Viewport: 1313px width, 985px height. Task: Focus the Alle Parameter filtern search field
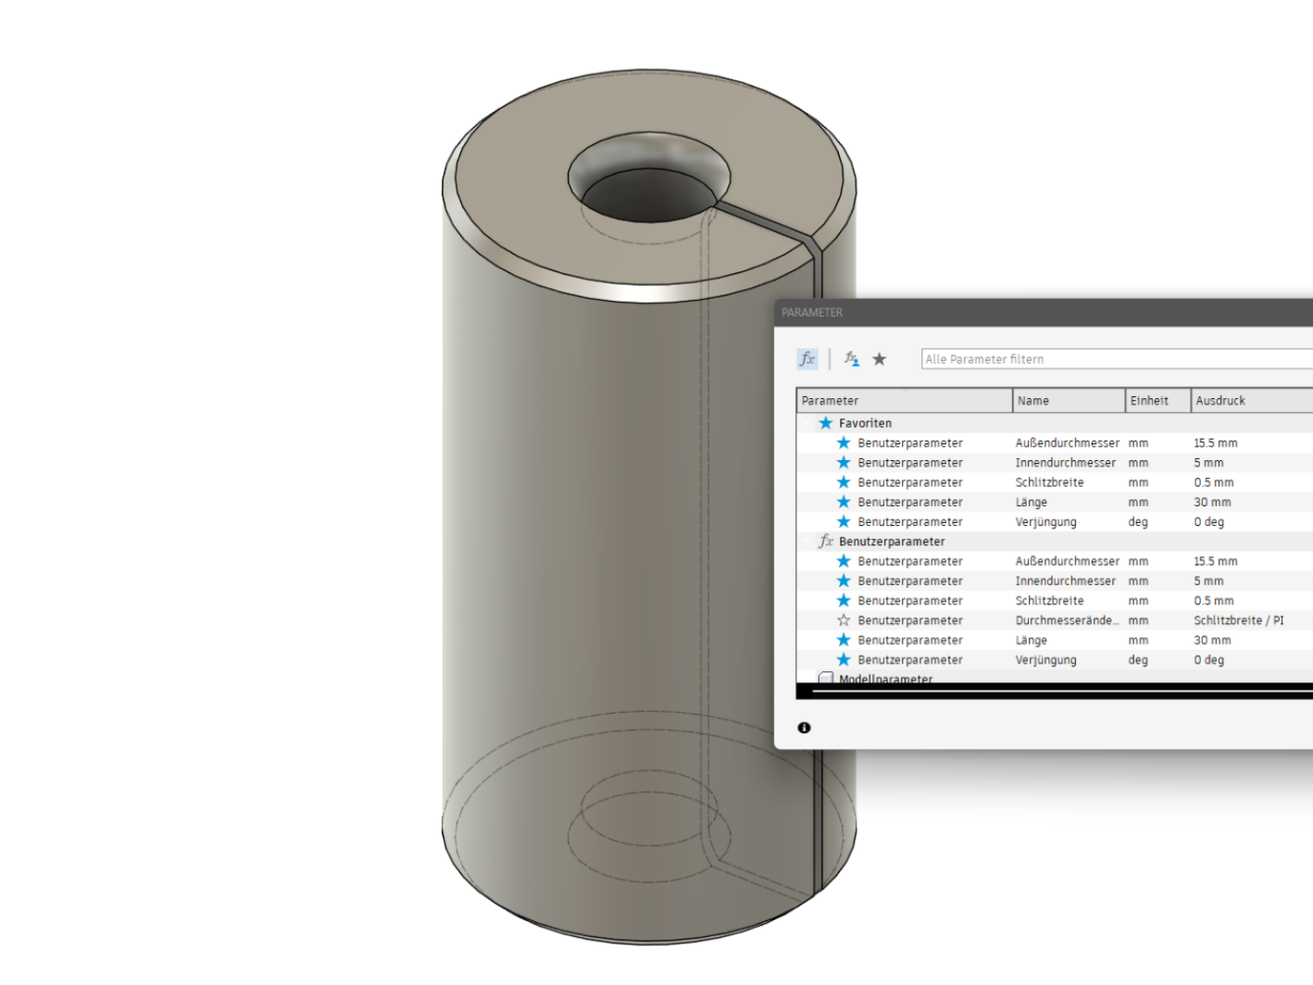[x=1117, y=359]
